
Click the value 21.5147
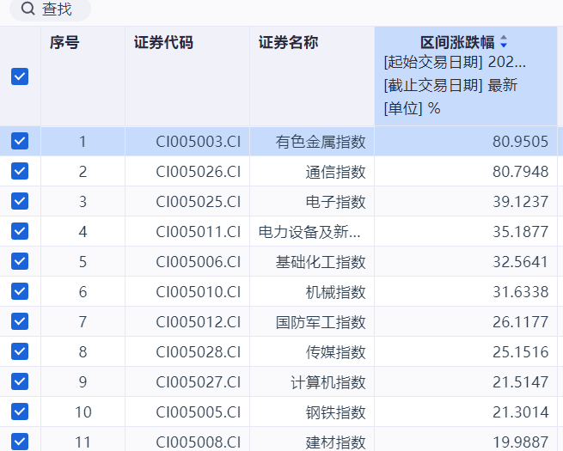[x=520, y=381]
